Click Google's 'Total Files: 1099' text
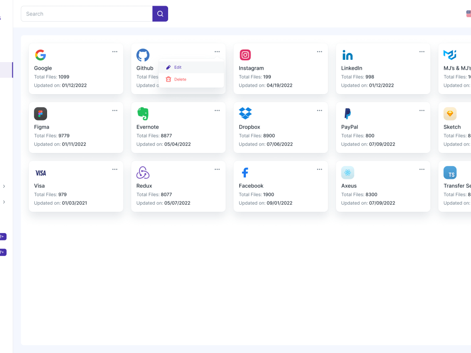The height and width of the screenshot is (353, 471). [x=52, y=77]
